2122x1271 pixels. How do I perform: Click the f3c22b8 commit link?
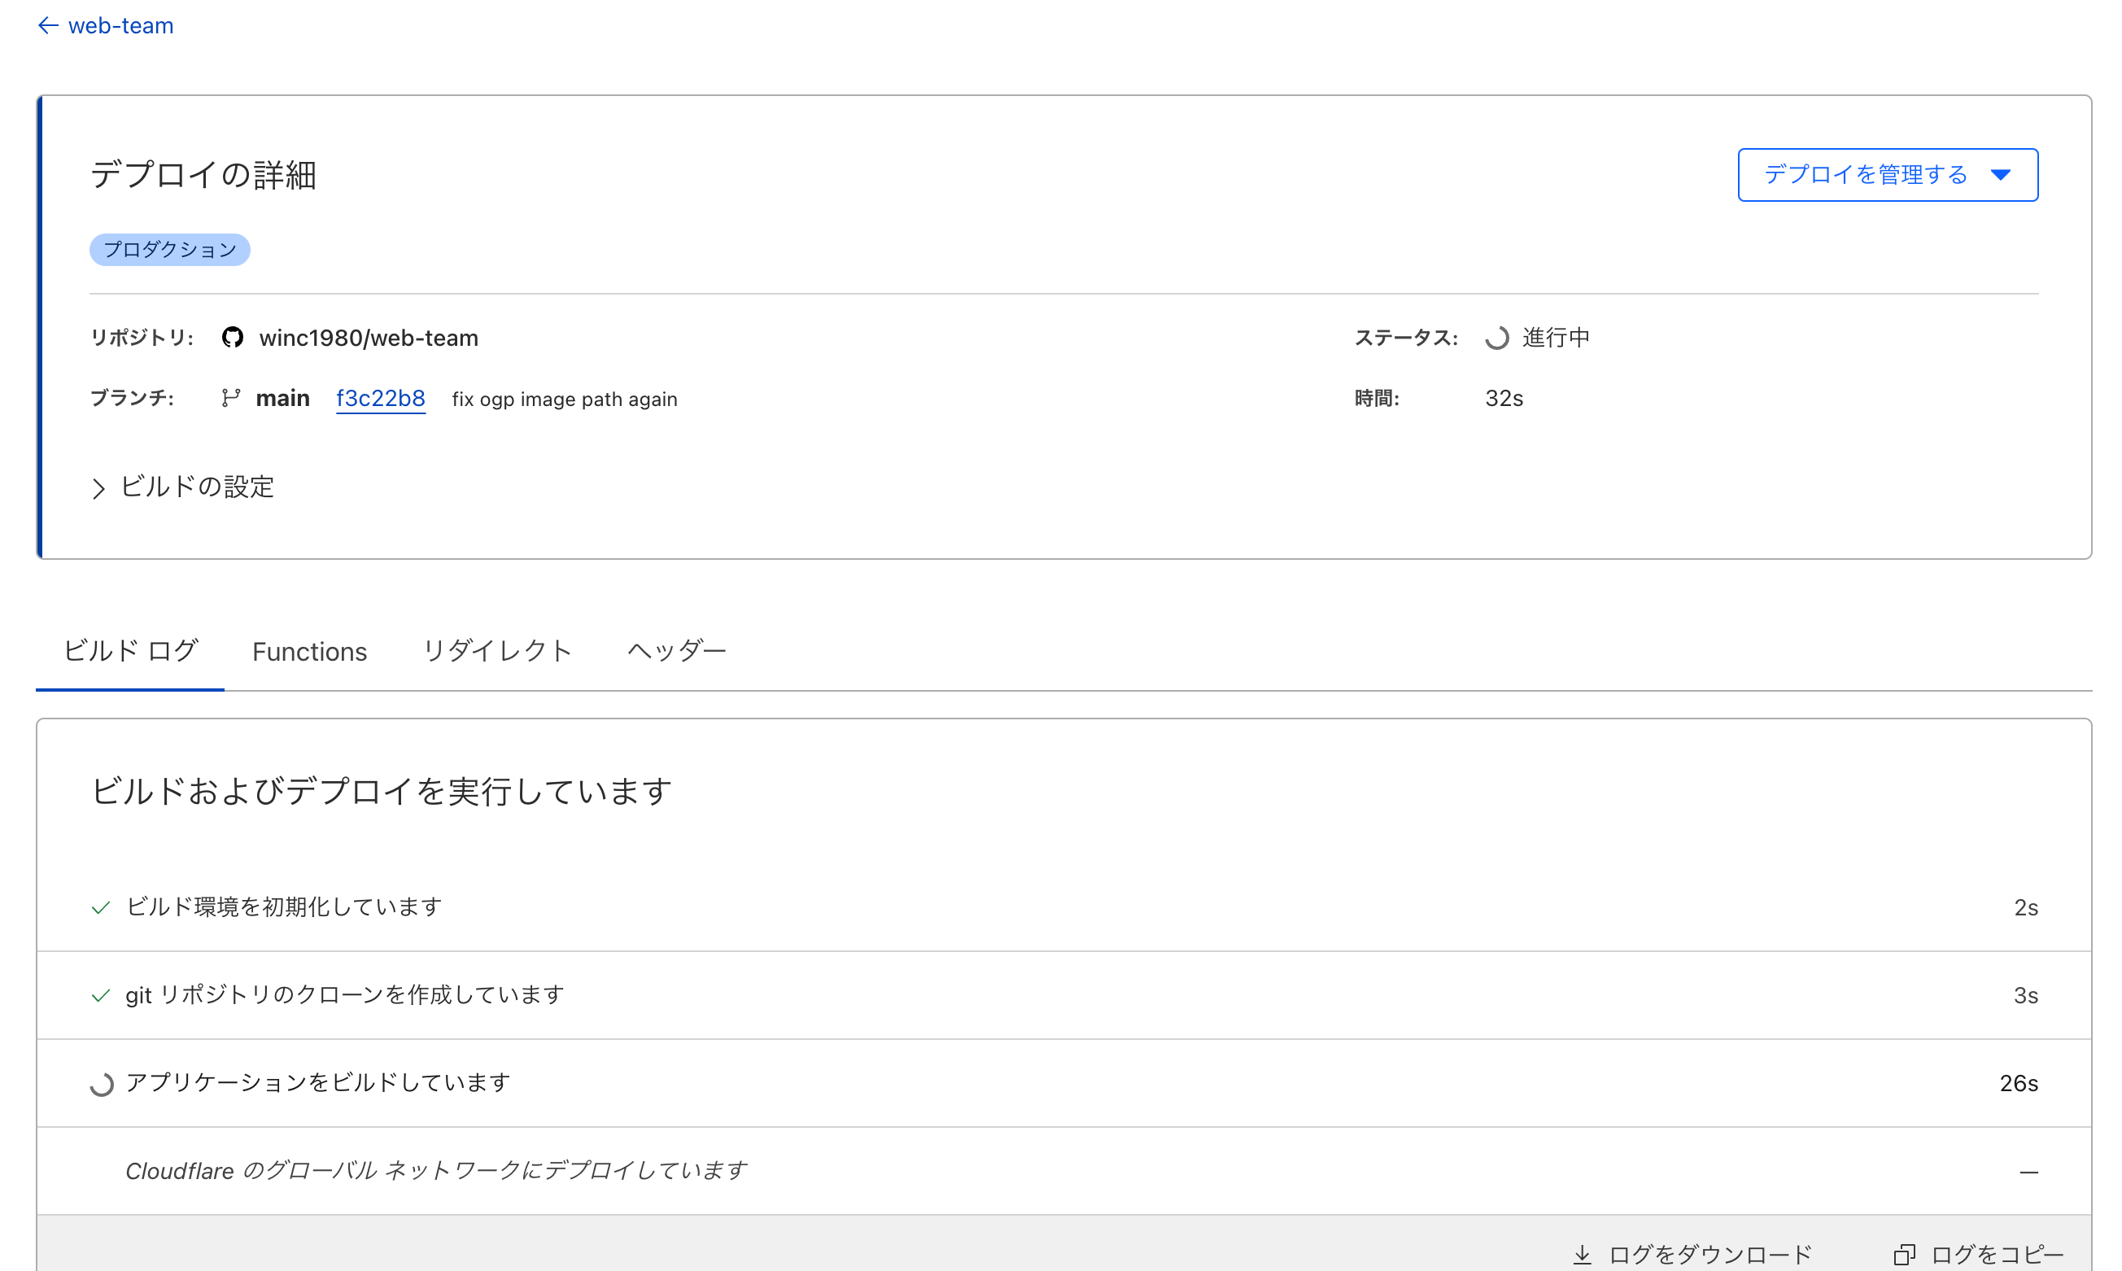381,398
